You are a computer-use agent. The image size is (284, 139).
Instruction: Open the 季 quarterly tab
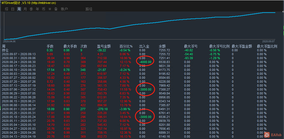click(31, 9)
